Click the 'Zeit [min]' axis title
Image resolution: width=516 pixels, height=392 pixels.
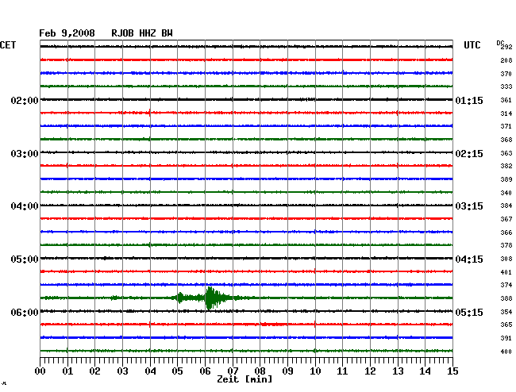(245, 379)
